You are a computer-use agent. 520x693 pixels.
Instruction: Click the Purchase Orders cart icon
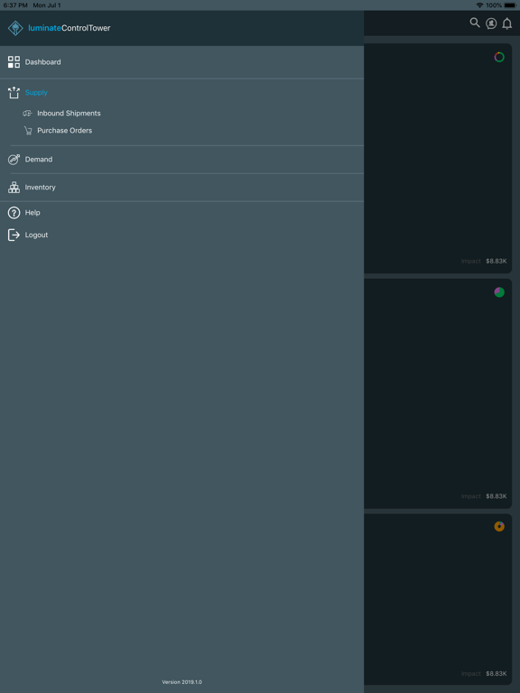pyautogui.click(x=28, y=130)
